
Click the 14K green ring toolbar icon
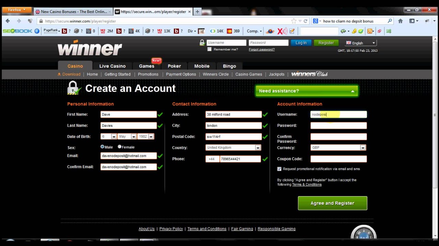point(217,31)
